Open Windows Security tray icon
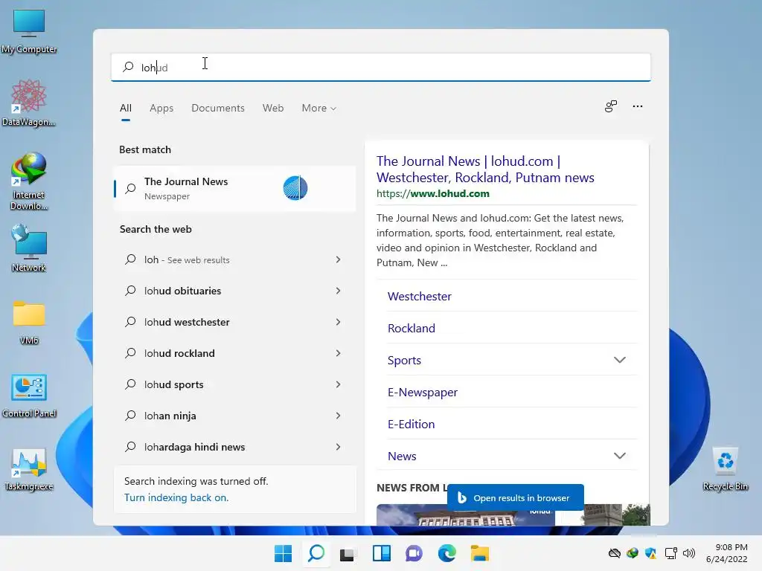The width and height of the screenshot is (762, 571). (650, 553)
